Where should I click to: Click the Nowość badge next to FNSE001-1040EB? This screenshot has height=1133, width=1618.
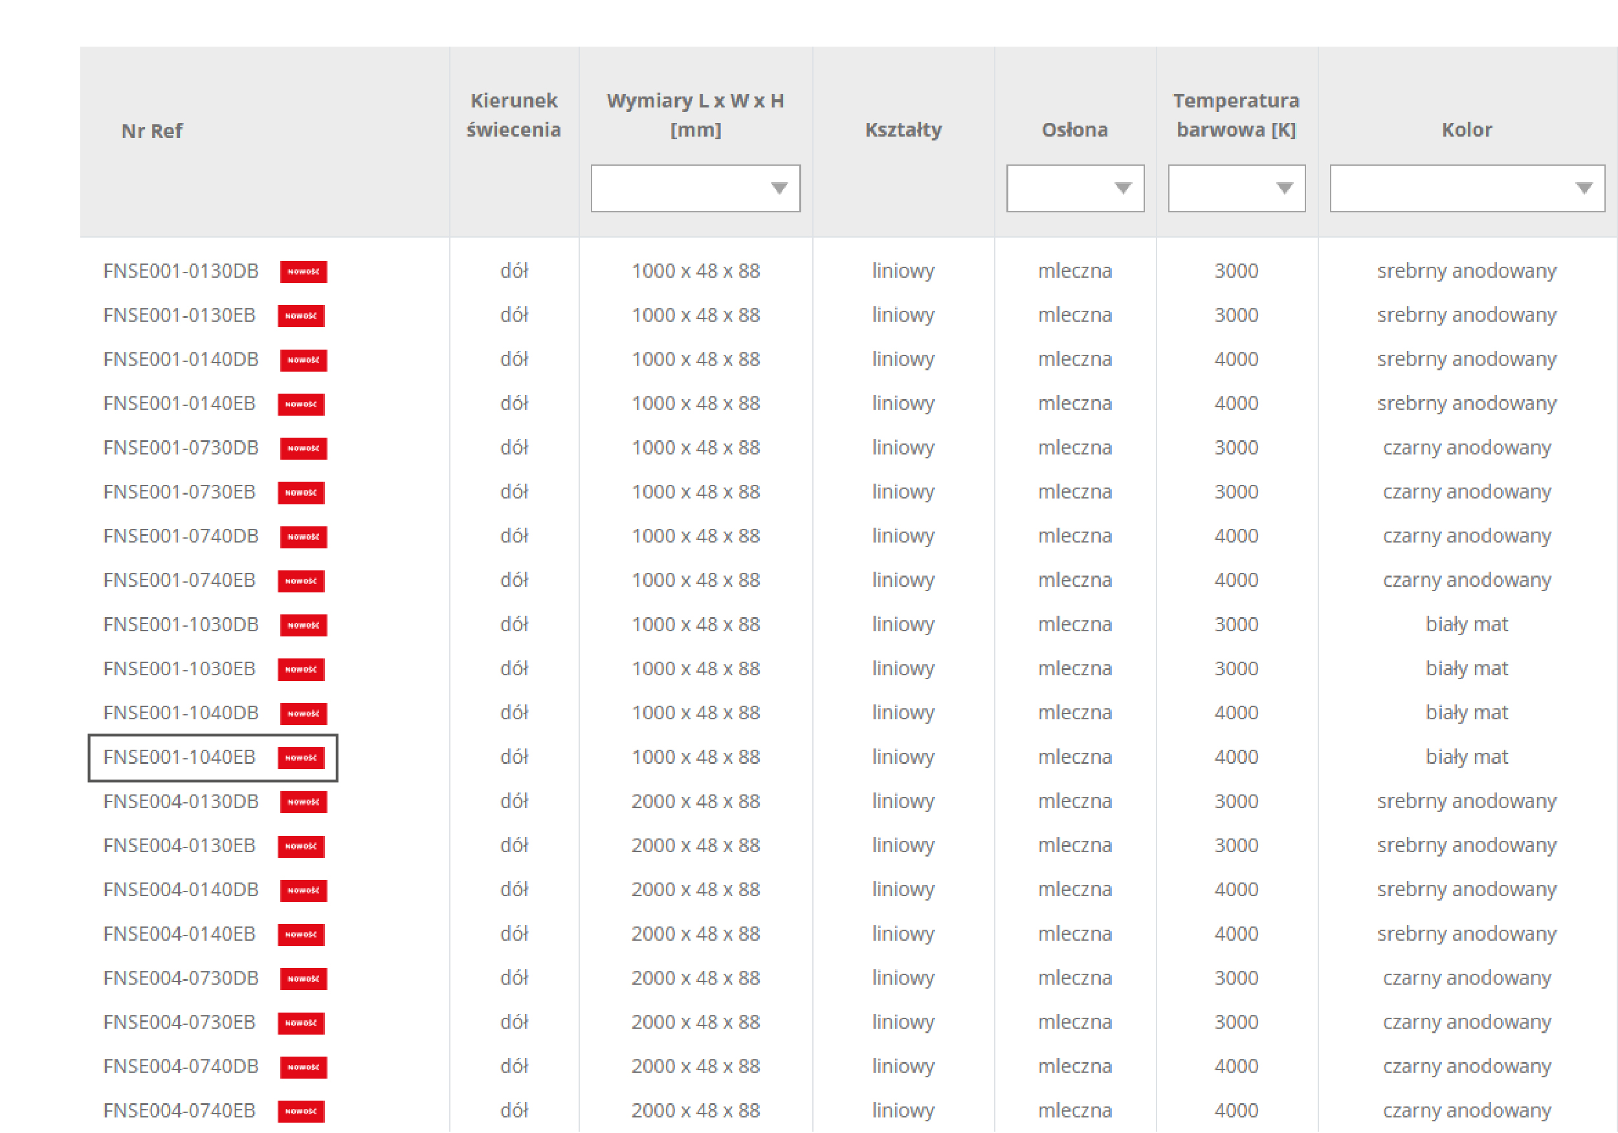[x=301, y=758]
